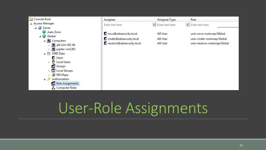Collapse the Global zone node

40,36
